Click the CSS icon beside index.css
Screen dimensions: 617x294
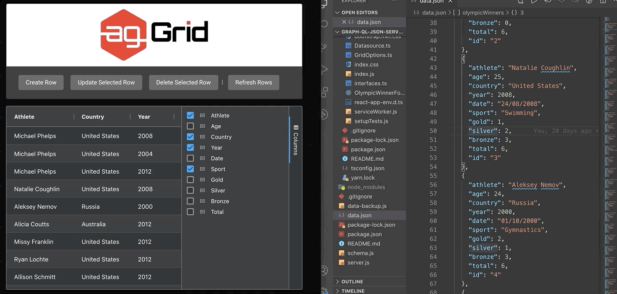click(x=348, y=64)
